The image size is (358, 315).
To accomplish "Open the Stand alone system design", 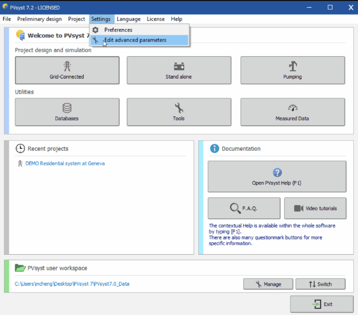I will 179,70.
